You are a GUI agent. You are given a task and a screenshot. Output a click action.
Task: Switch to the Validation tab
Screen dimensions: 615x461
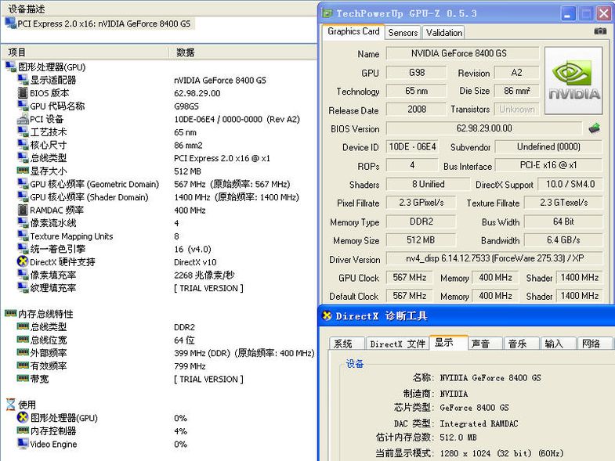tap(443, 33)
